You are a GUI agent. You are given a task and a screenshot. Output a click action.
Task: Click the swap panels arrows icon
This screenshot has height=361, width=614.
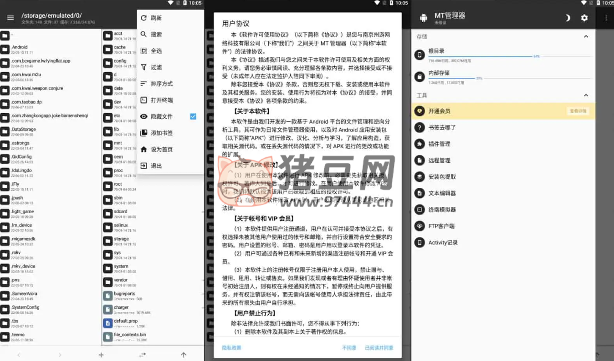(x=143, y=355)
